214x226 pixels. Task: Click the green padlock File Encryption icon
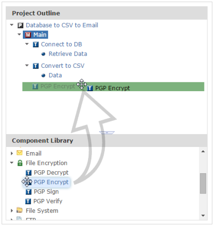click(20, 163)
